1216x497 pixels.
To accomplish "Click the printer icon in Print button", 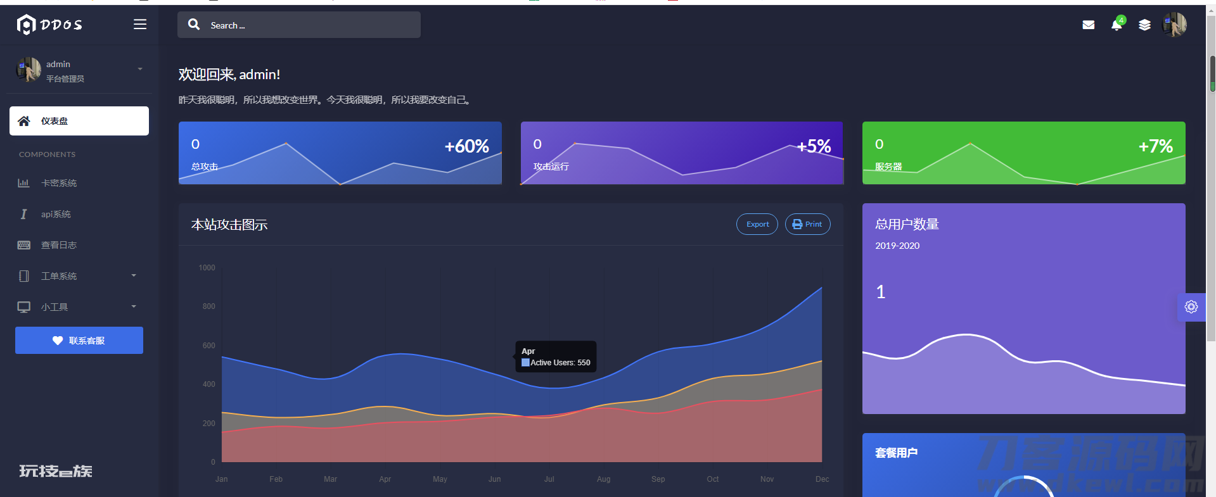I will click(x=798, y=224).
